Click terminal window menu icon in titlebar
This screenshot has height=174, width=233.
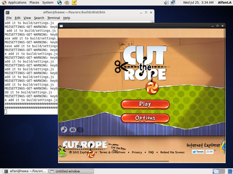pyautogui.click(x=7, y=13)
